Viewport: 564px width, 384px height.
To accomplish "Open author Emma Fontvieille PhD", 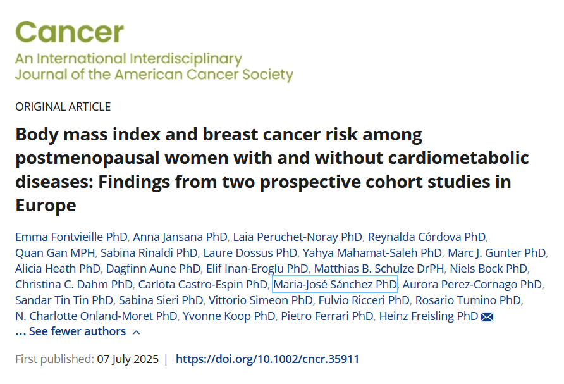I will tap(71, 237).
